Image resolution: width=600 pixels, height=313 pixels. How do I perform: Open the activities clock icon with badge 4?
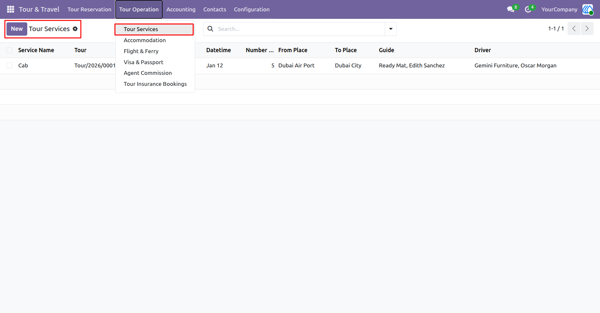click(x=528, y=9)
